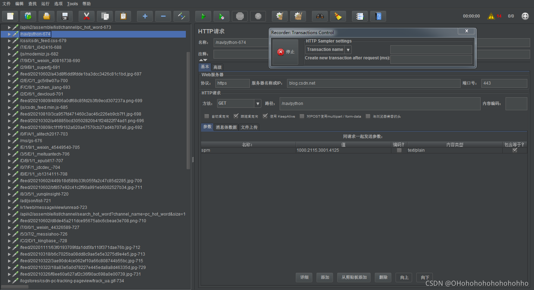Start test with no pauses icon
Image resolution: width=534 pixels, height=290 pixels.
tap(221, 16)
